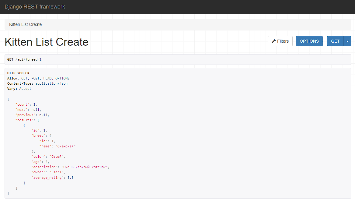355x201 pixels.
Task: Click the Allow header values line
Action: [45, 78]
